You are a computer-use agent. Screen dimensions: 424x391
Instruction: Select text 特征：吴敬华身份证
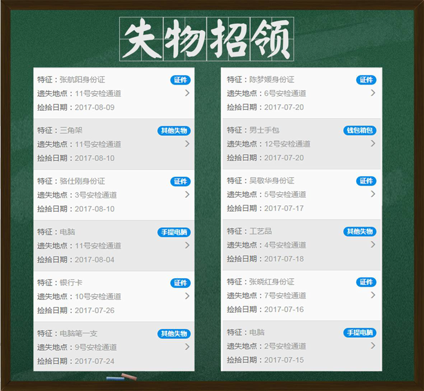[261, 180]
